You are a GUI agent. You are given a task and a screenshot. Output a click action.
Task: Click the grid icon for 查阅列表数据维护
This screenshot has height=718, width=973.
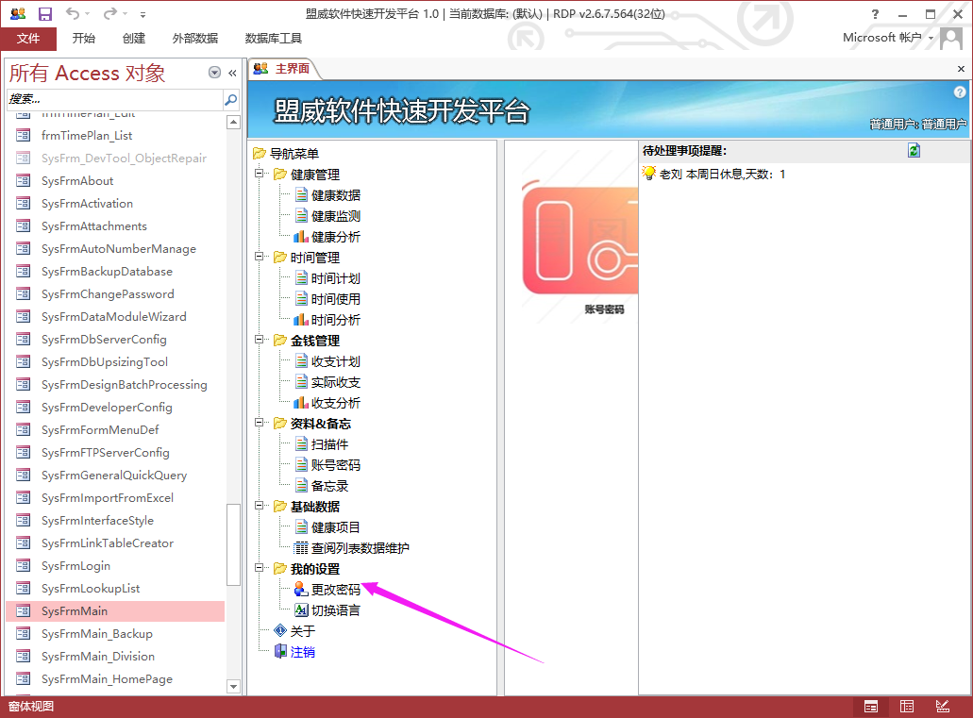click(x=301, y=548)
